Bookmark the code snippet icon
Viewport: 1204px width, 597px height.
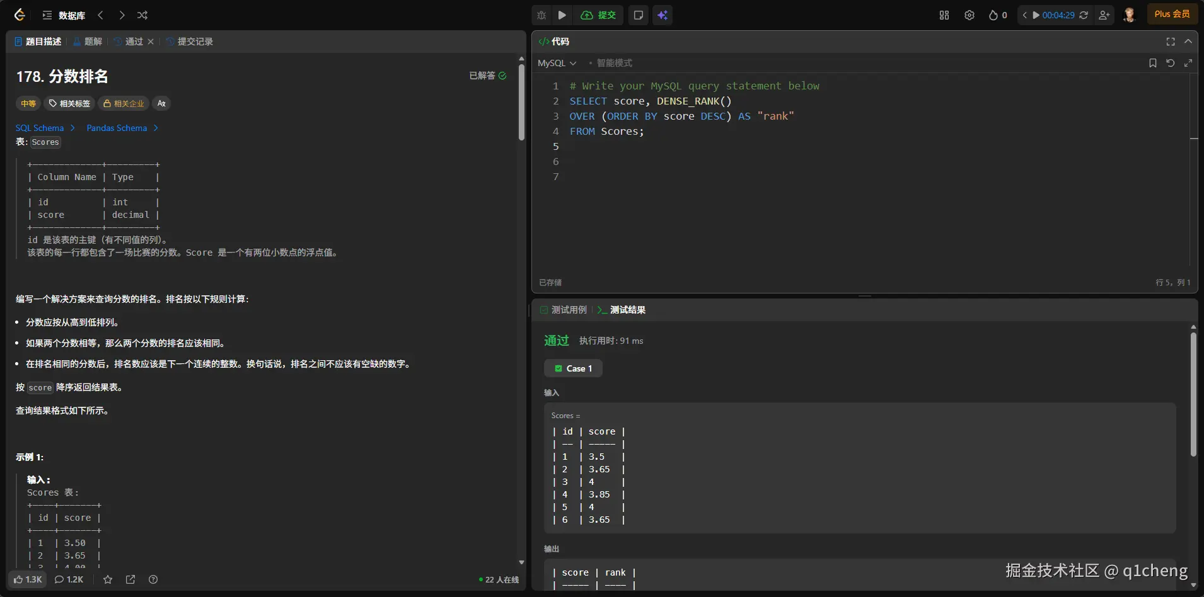pyautogui.click(x=1153, y=63)
